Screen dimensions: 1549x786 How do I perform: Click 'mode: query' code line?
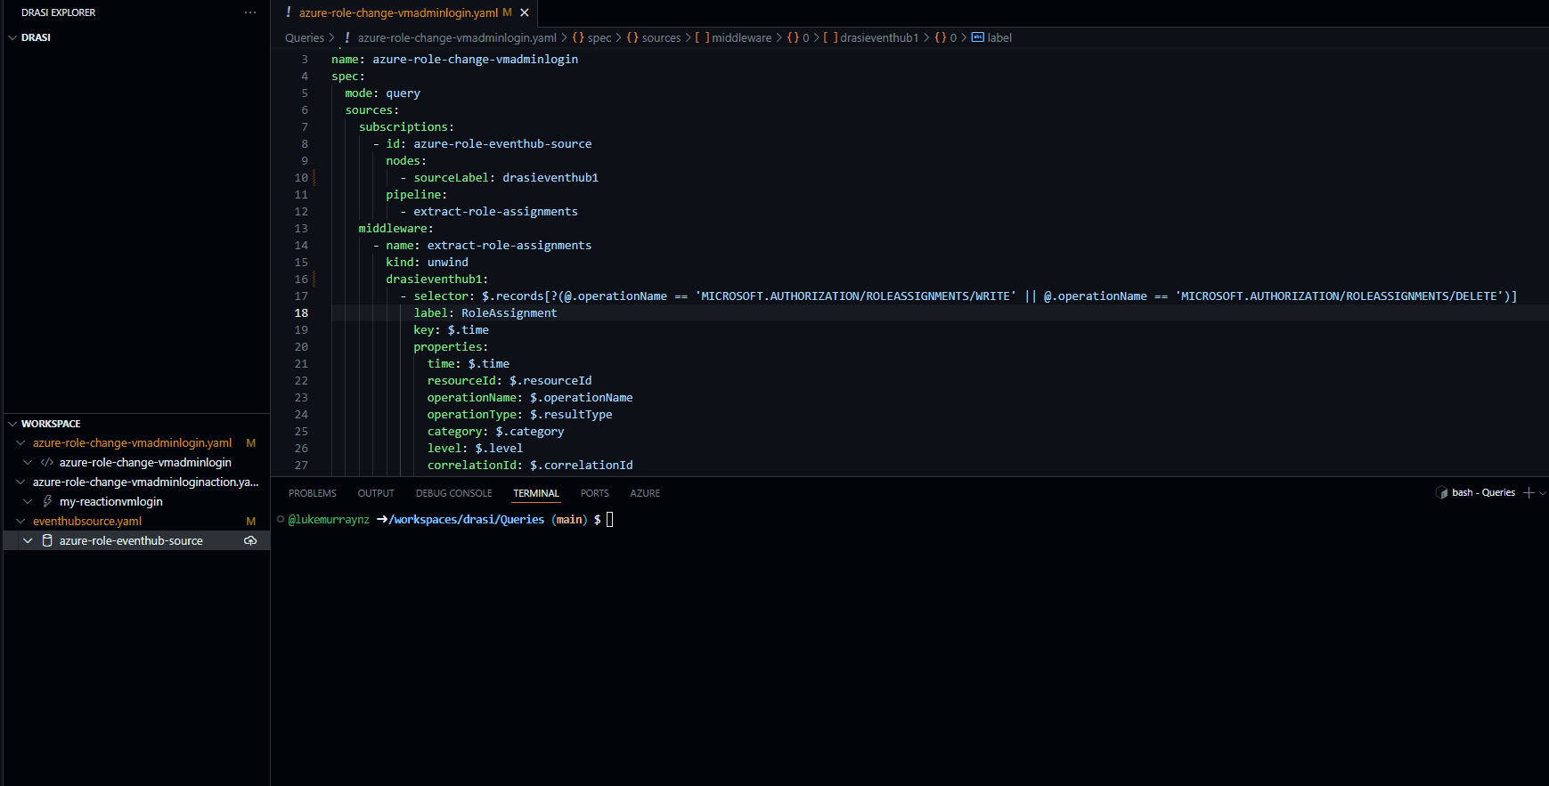pyautogui.click(x=382, y=93)
